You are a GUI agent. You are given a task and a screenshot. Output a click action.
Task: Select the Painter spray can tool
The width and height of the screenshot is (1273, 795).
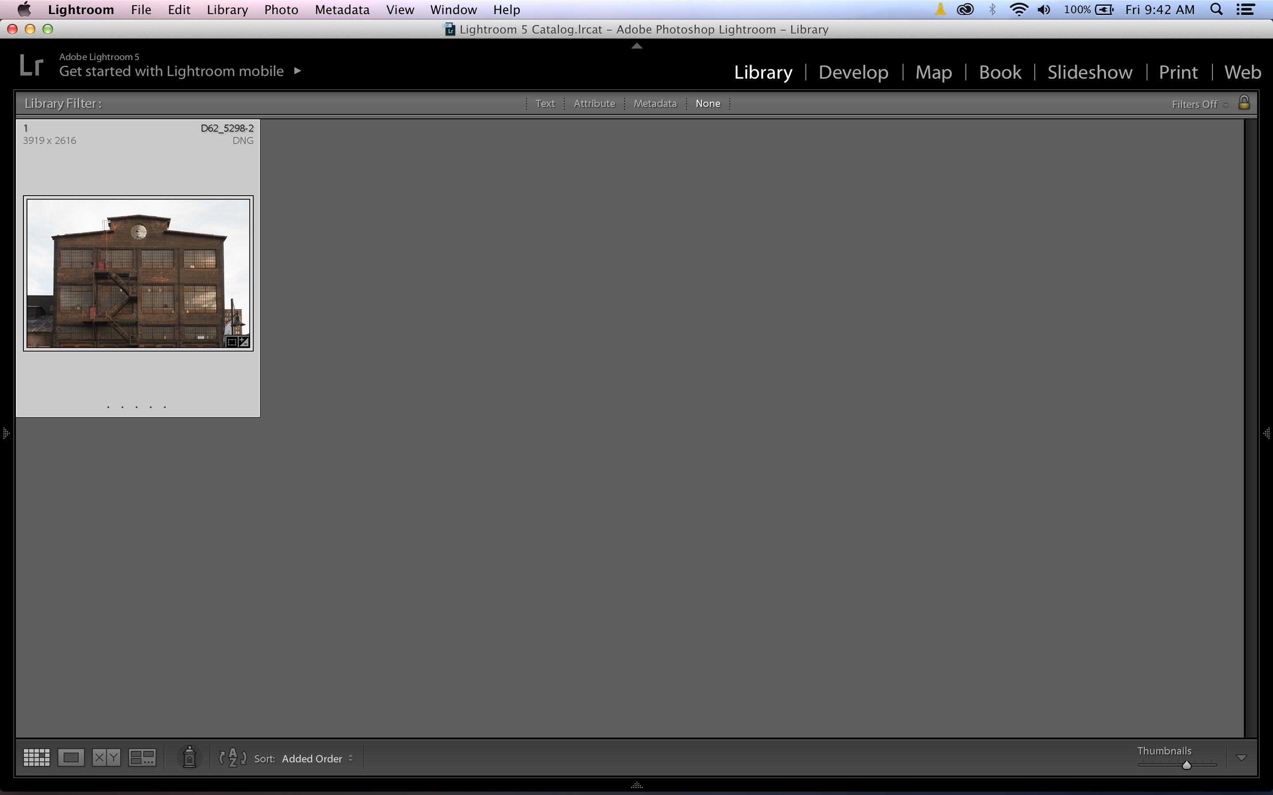189,758
